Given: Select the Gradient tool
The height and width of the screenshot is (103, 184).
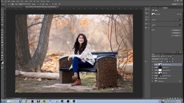Looking at the screenshot, I should click(2, 37).
